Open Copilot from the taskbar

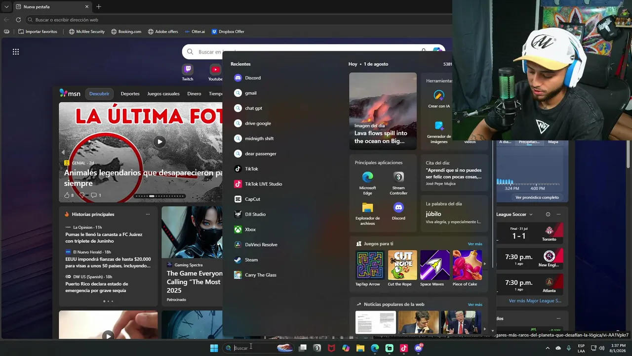click(346, 348)
